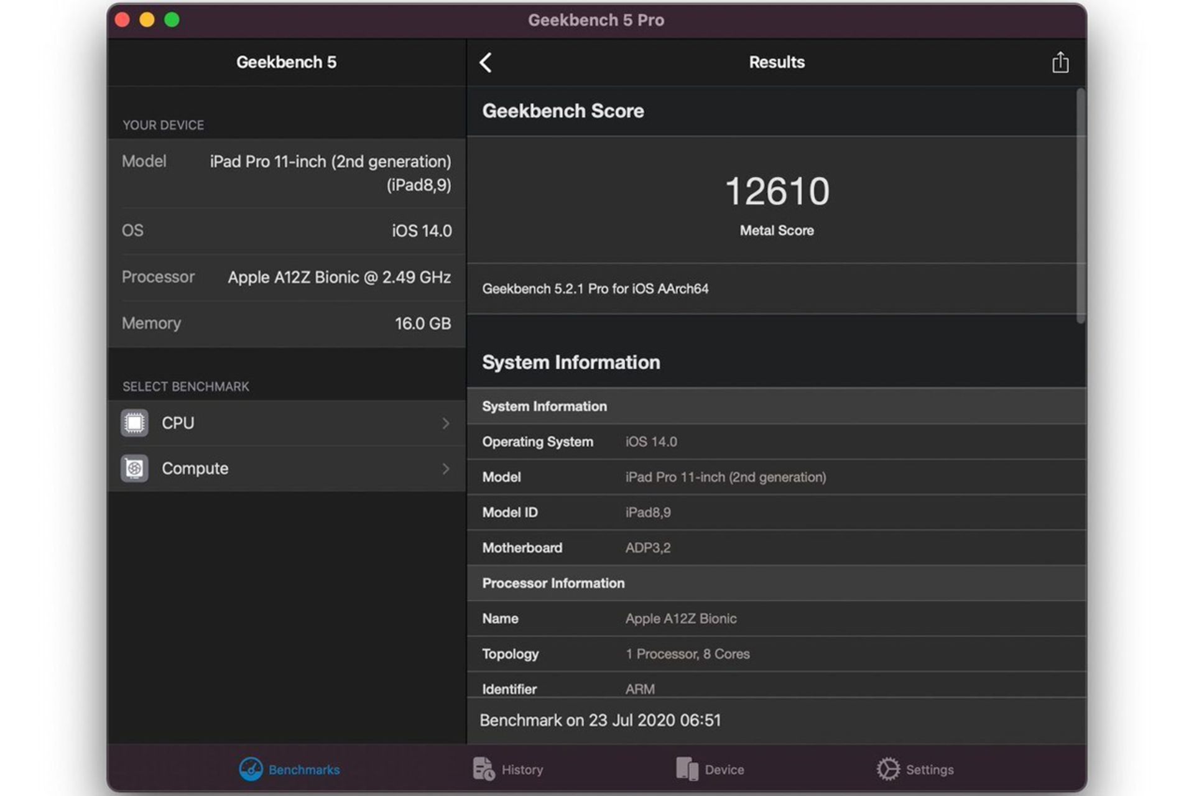Open the Settings tab

click(929, 770)
